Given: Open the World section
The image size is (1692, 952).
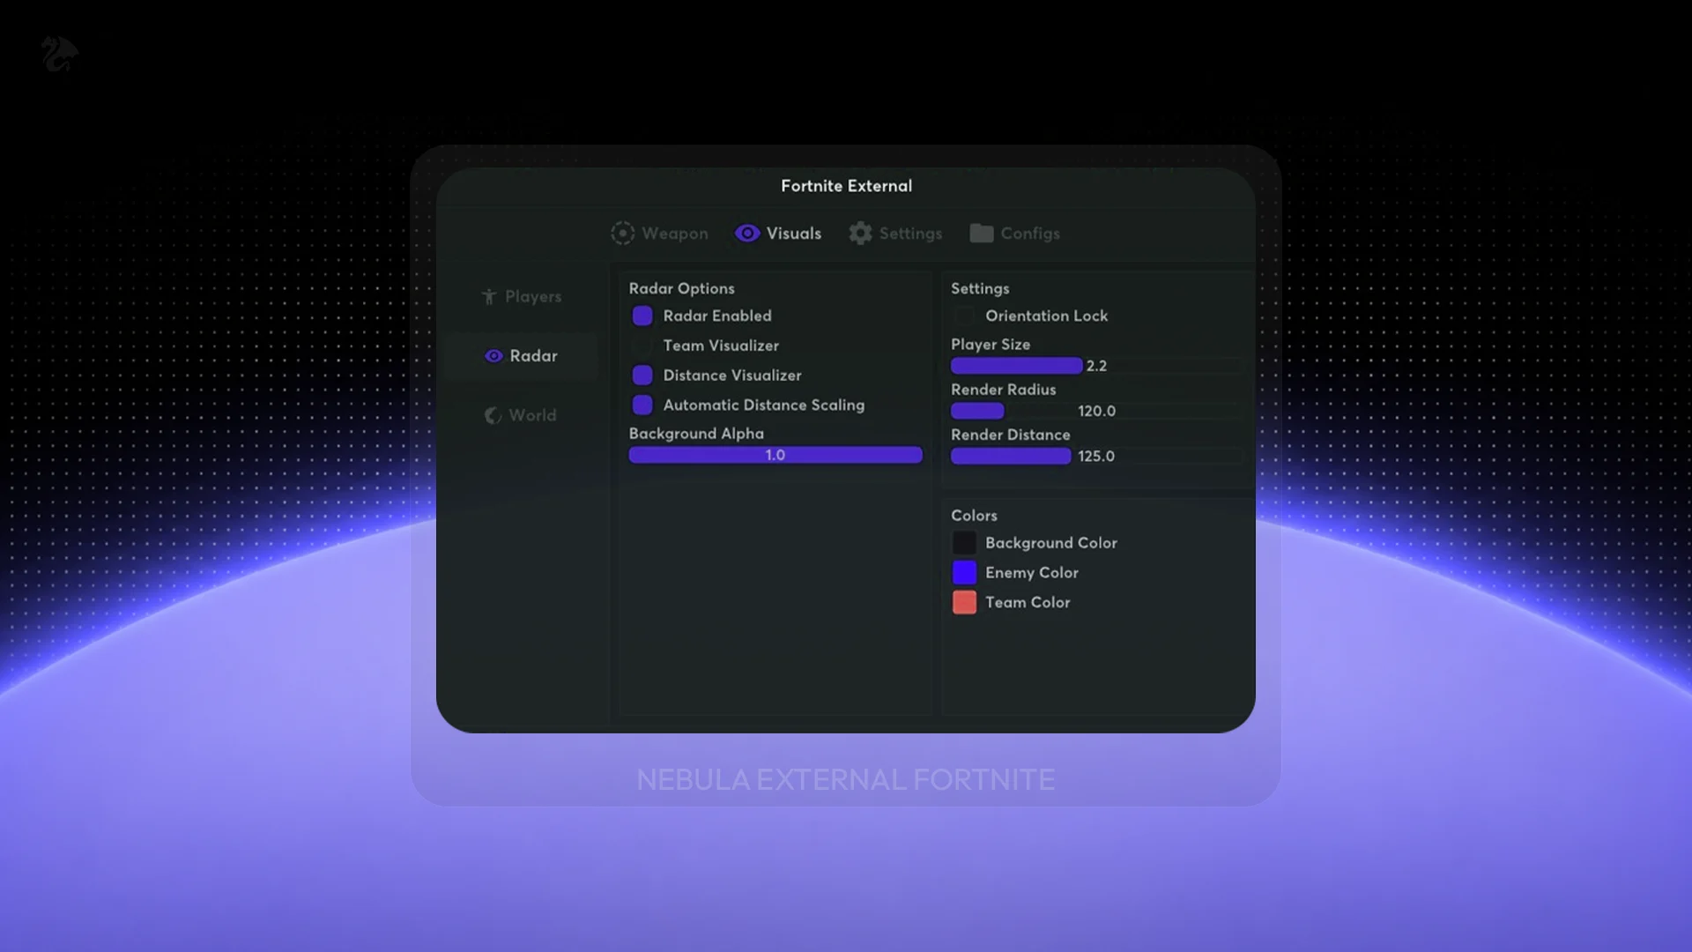Looking at the screenshot, I should tap(521, 415).
